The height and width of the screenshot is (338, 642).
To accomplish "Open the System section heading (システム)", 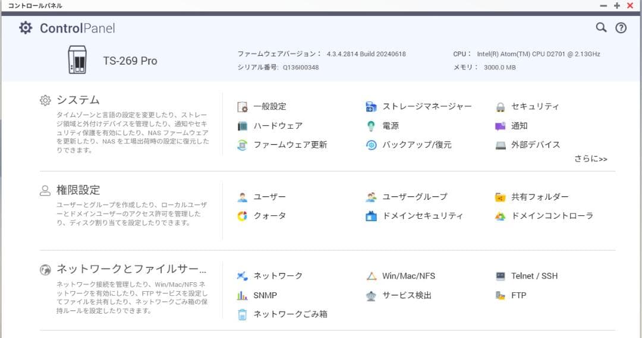I will (x=78, y=100).
